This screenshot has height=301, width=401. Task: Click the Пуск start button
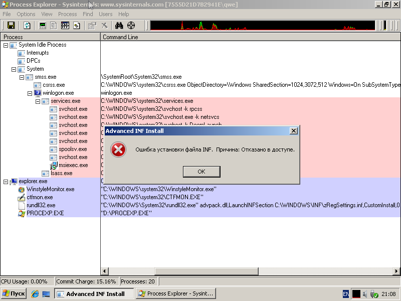tap(14, 294)
